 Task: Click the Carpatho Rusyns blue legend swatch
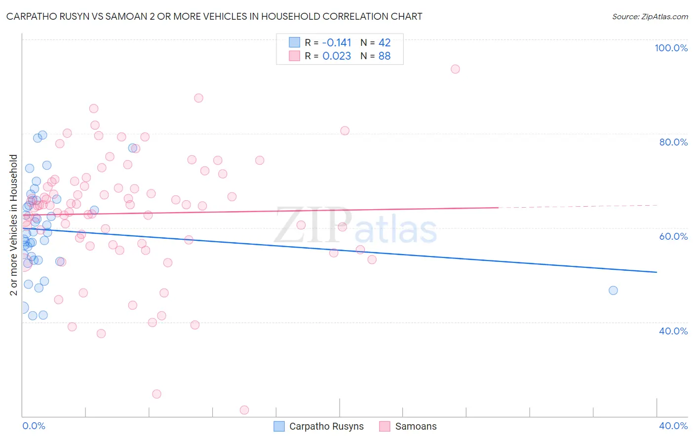point(279,426)
